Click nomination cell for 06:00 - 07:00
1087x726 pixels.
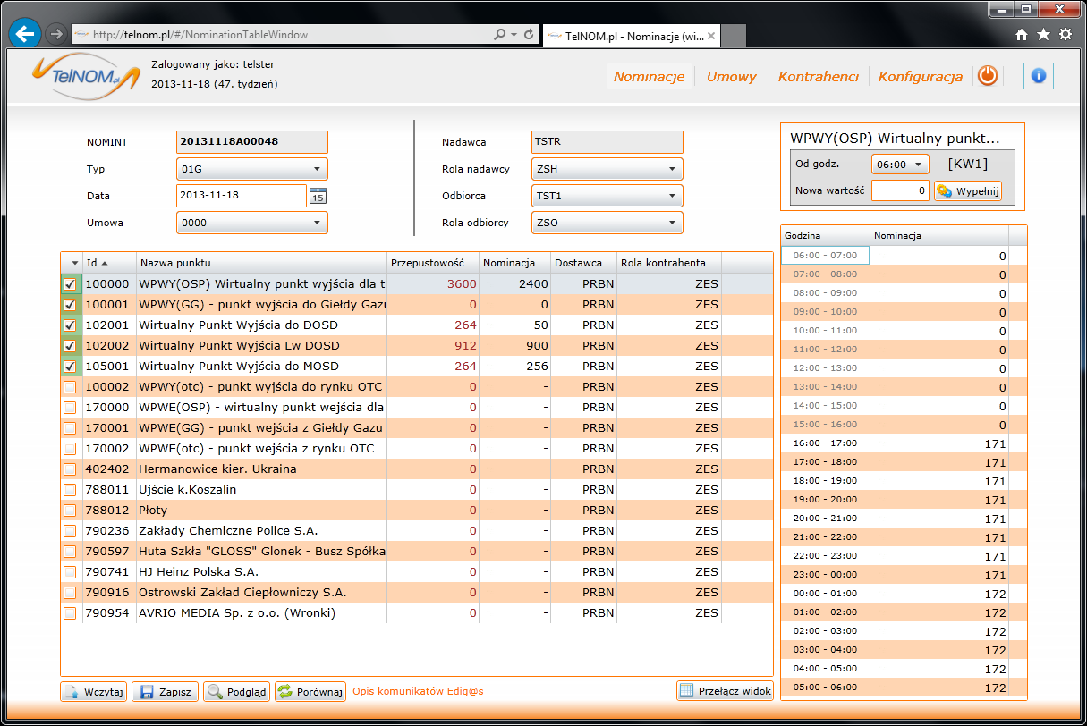tap(939, 256)
